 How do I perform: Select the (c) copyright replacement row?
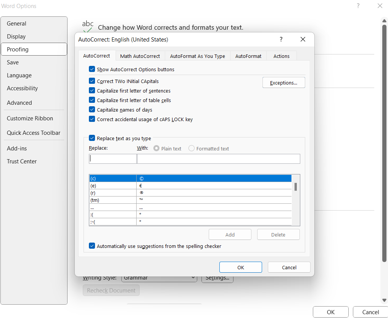point(190,178)
